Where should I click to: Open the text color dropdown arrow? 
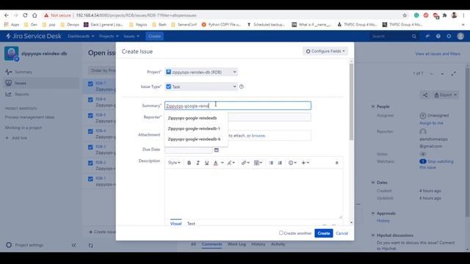point(223,163)
